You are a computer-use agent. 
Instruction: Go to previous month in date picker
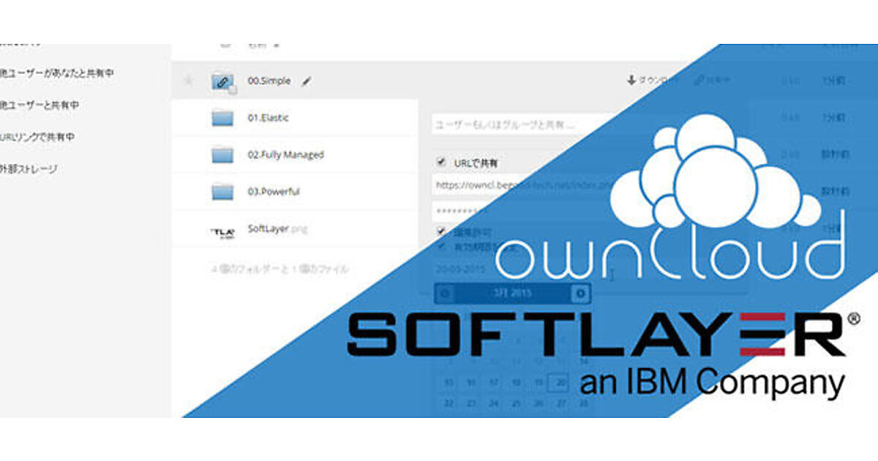[446, 293]
